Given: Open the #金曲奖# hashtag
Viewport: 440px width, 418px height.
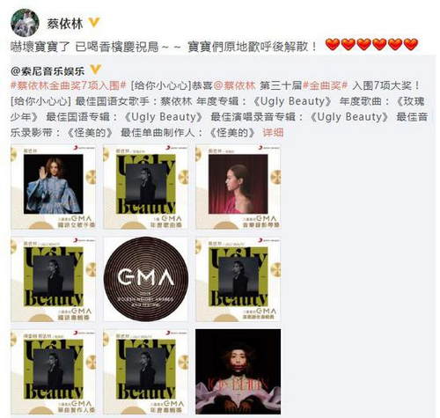Looking at the screenshot, I should pos(325,85).
